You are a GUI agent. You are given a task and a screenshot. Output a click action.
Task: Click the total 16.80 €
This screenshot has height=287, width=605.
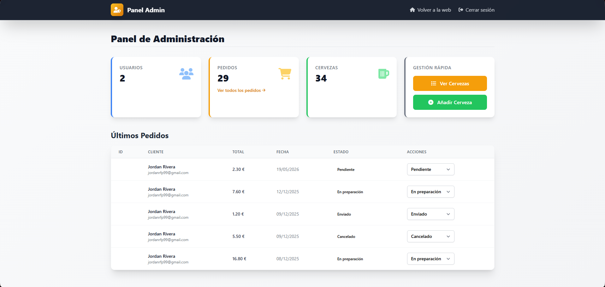[x=239, y=259]
